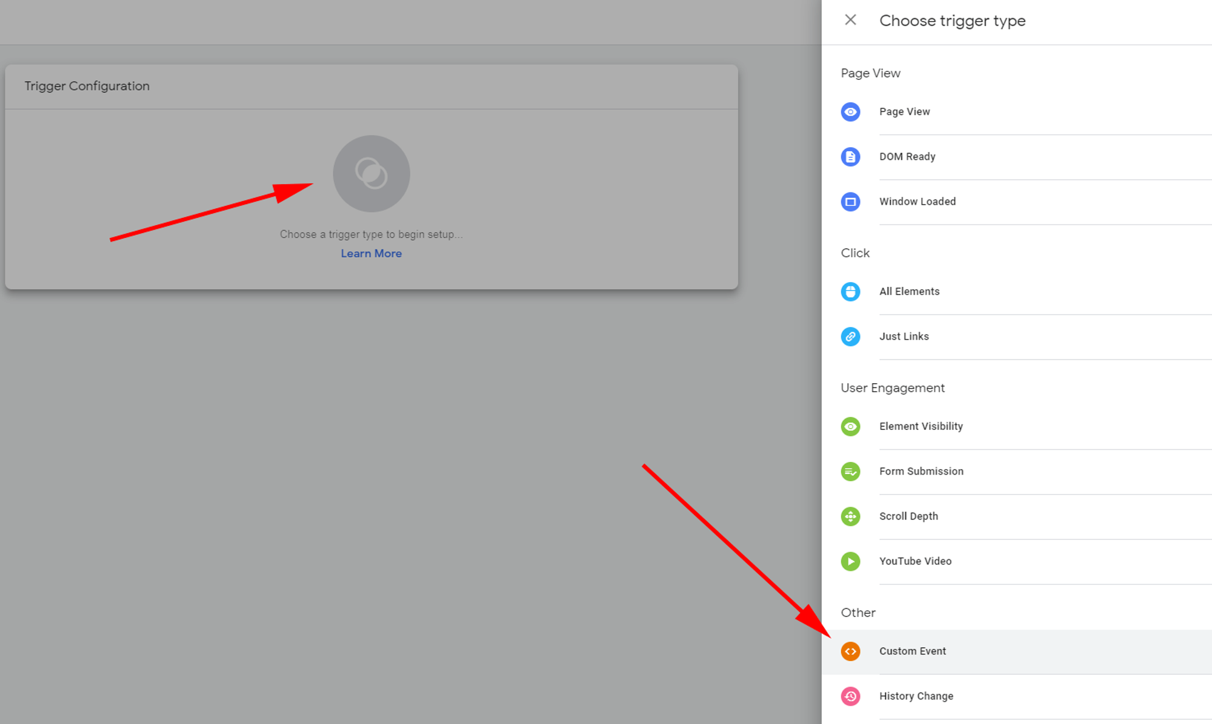1212x724 pixels.
Task: Click the Form Submission icon
Action: (850, 472)
